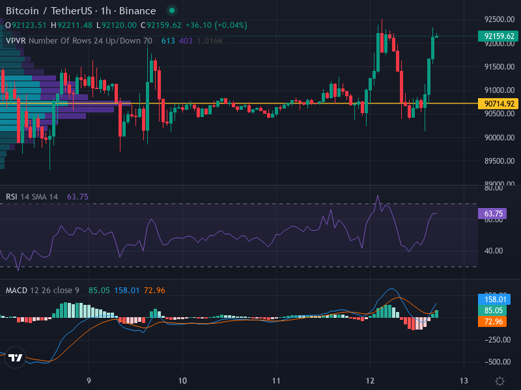The width and height of the screenshot is (521, 390).
Task: Click the +36.10 (+0.04%) price change value
Action: coord(208,25)
